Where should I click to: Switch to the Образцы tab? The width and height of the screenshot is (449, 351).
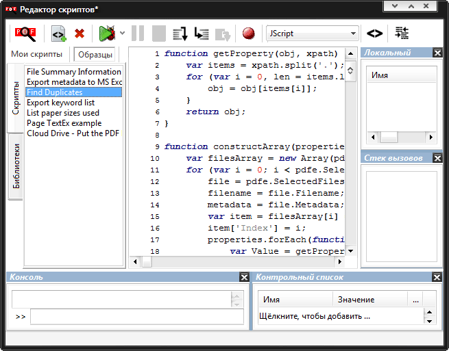click(95, 54)
